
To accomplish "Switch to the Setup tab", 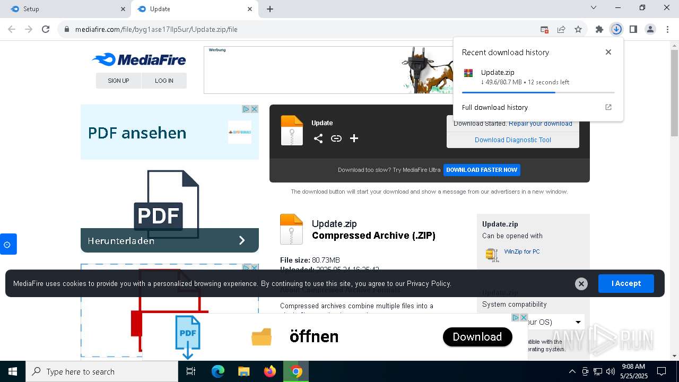I will coord(64,9).
